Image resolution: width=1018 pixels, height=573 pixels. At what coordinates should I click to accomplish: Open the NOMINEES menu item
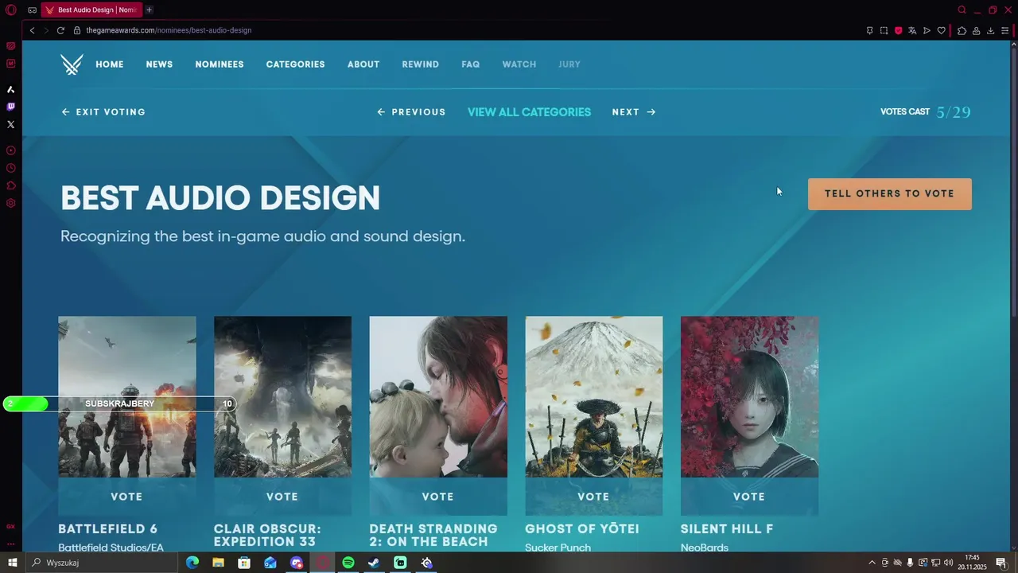[220, 64]
